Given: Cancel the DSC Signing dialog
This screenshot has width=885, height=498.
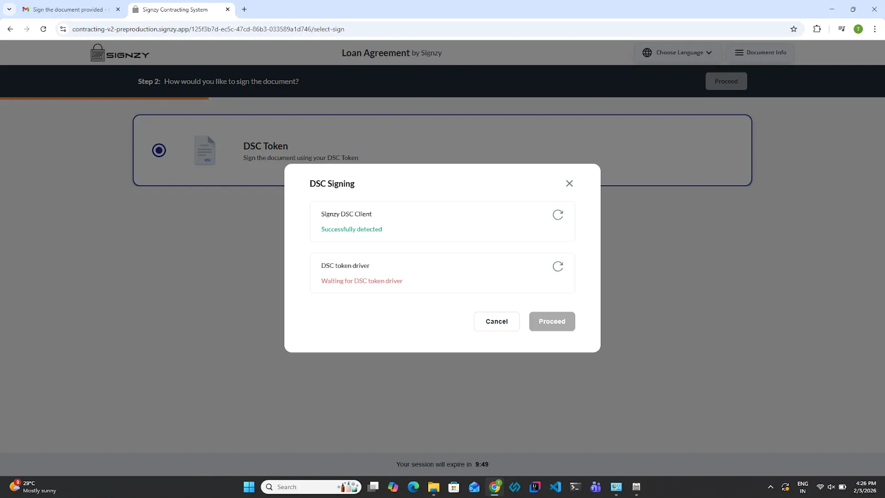Looking at the screenshot, I should tap(497, 321).
